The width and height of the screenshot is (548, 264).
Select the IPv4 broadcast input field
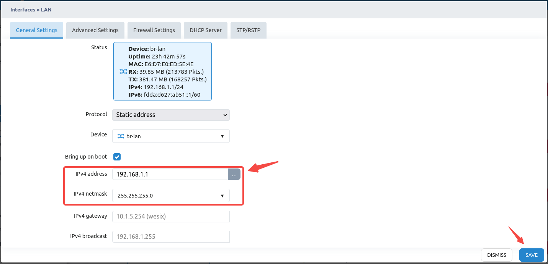tap(171, 236)
